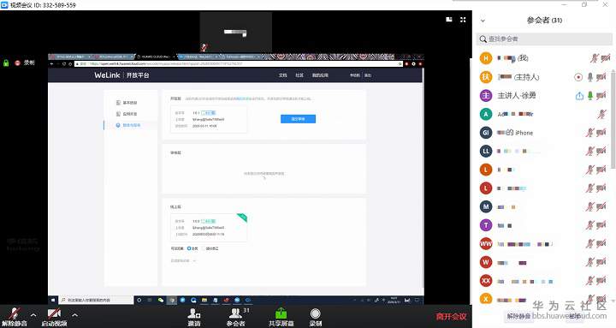
Task: Click WeChat icon in shared taskbar
Action: [x=161, y=300]
